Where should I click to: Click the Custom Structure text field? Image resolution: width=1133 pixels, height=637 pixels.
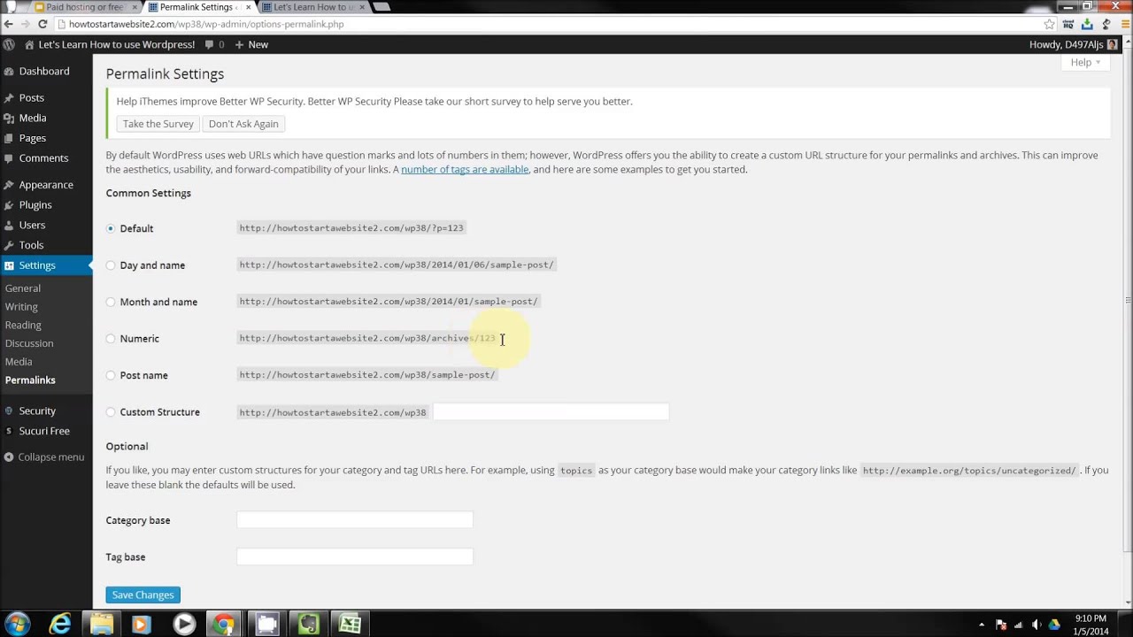pos(551,411)
